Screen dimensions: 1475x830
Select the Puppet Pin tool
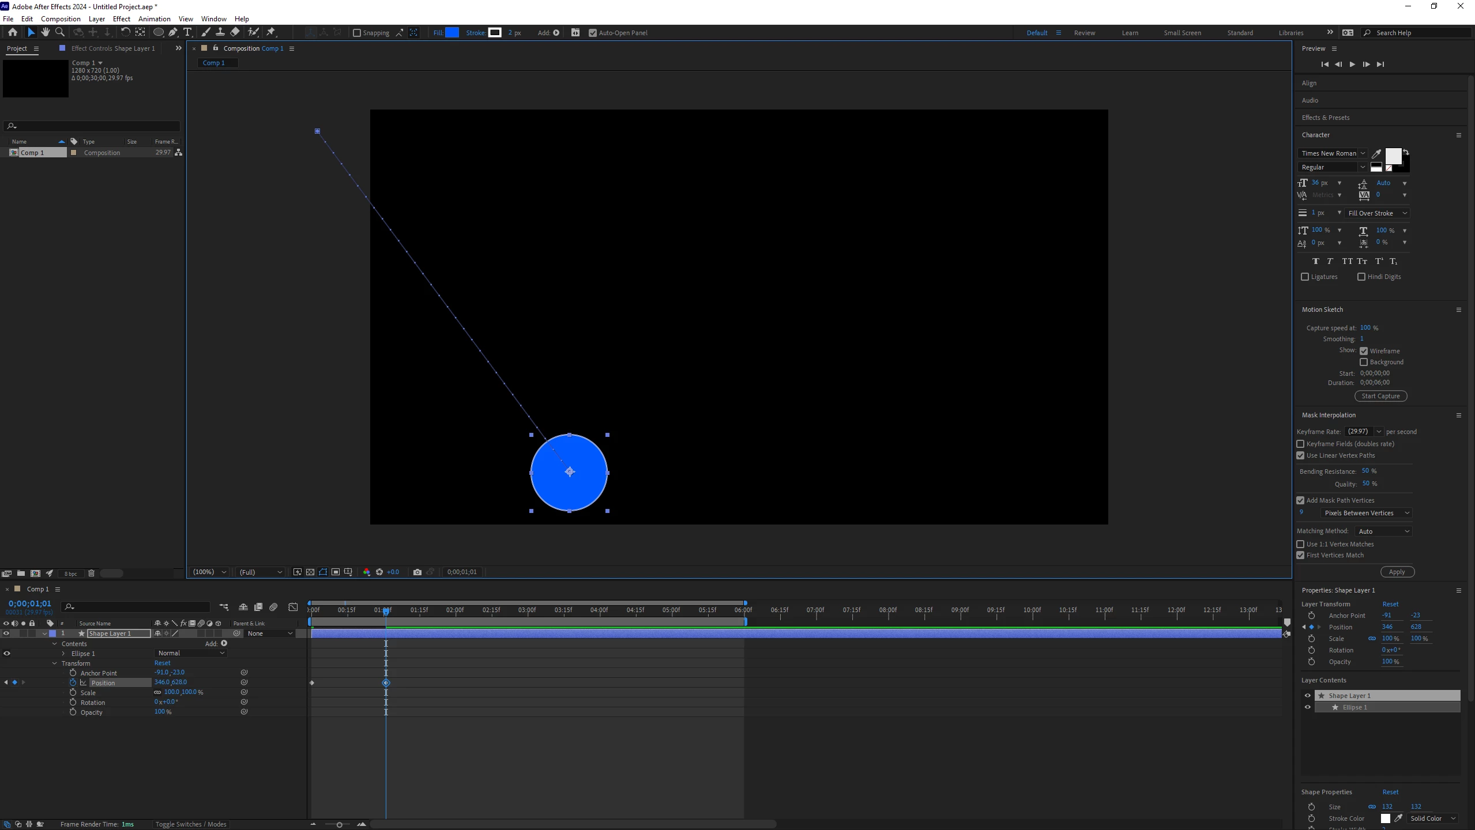tap(271, 32)
